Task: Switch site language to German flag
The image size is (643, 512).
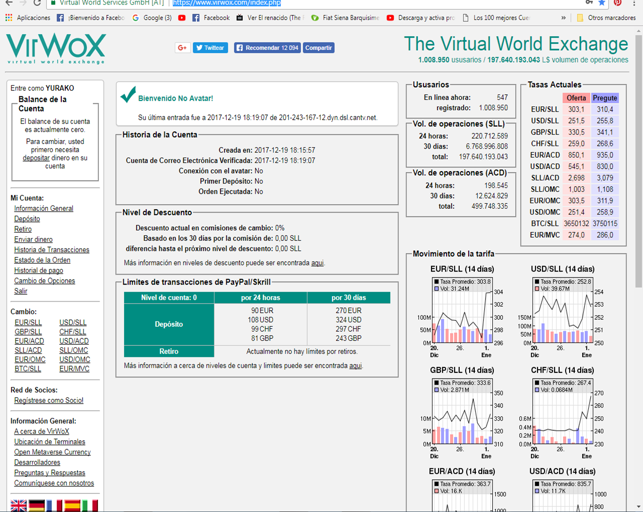Action: pyautogui.click(x=37, y=505)
